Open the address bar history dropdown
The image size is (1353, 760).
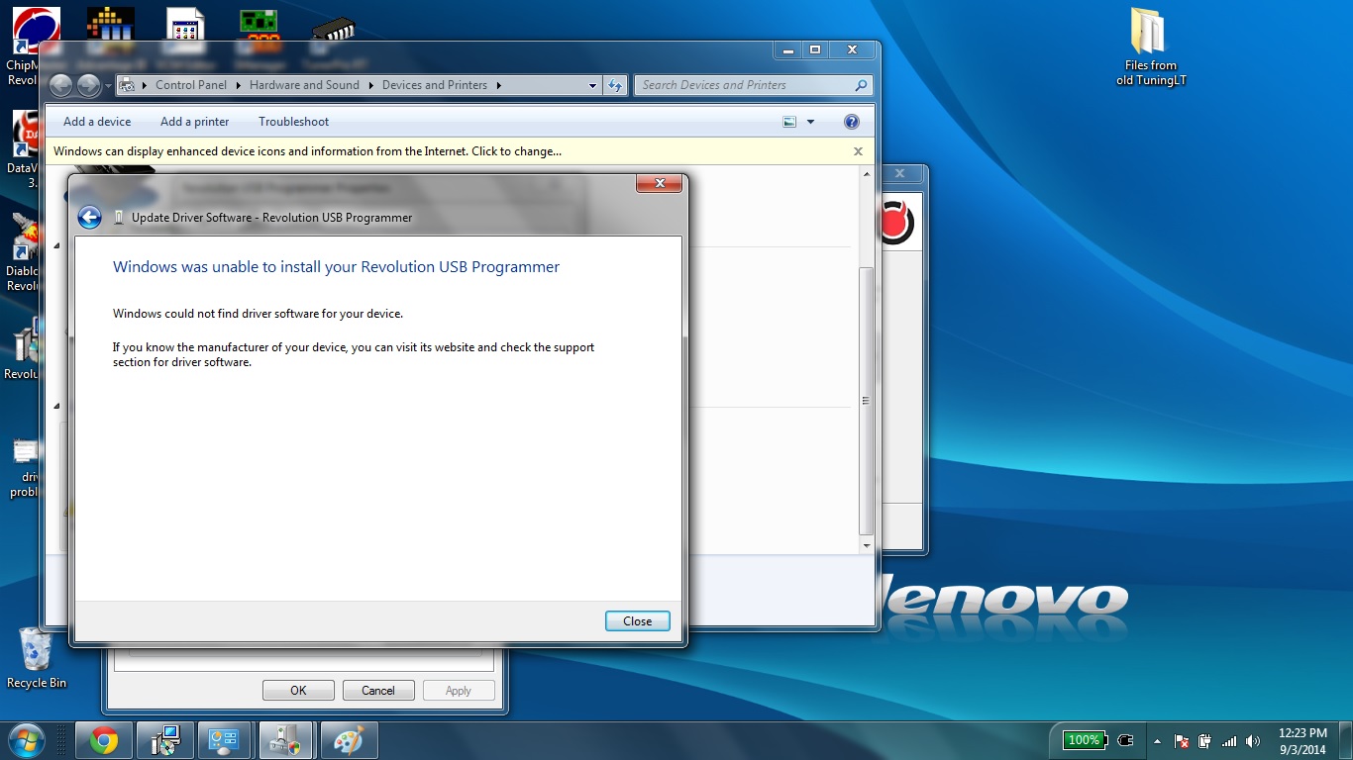coord(592,85)
